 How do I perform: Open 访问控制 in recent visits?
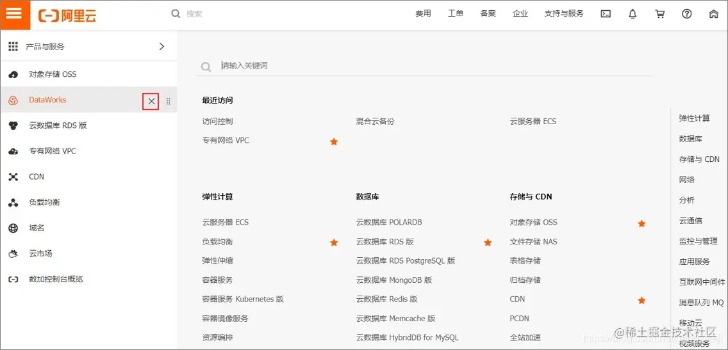coord(217,122)
